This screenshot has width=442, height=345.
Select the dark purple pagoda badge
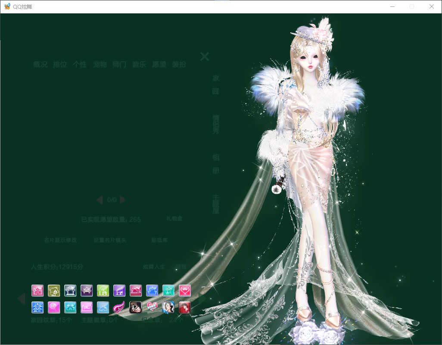click(x=87, y=291)
